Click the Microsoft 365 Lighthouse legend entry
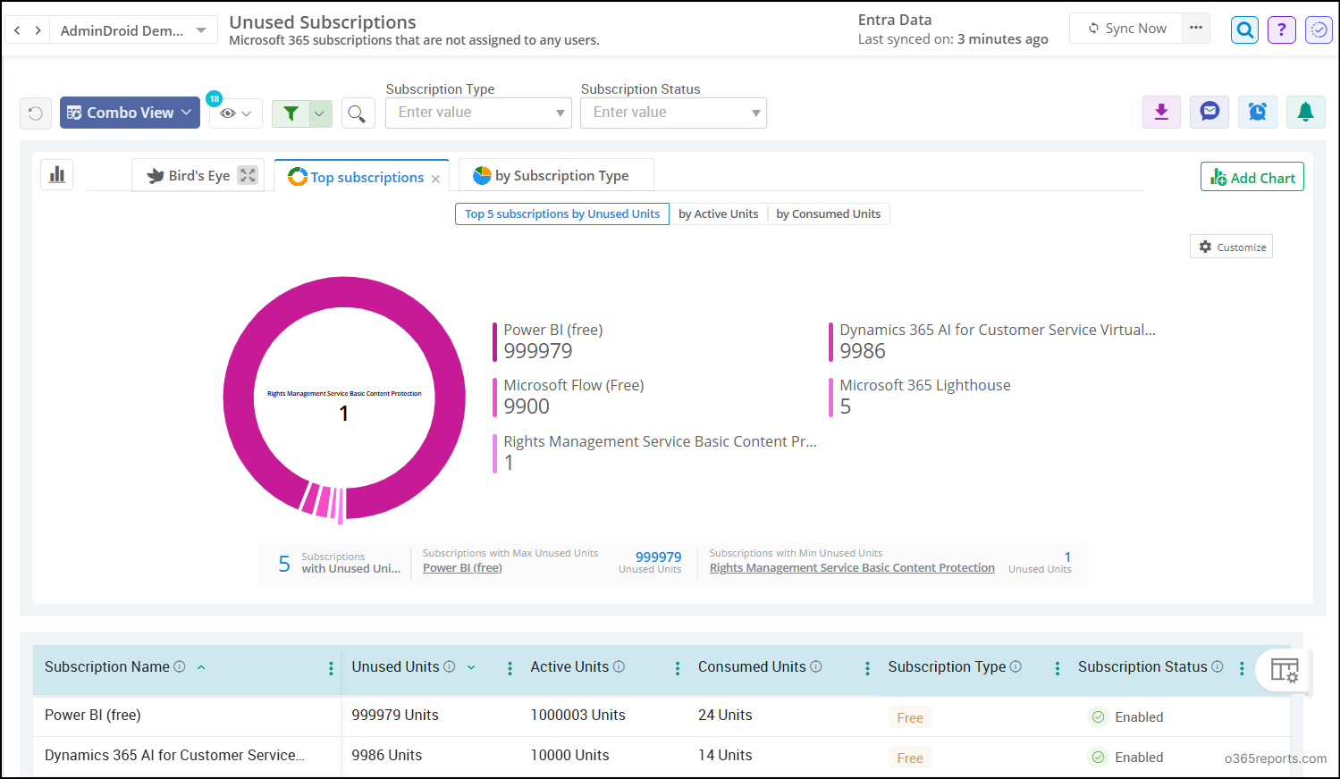This screenshot has width=1340, height=779. point(921,397)
